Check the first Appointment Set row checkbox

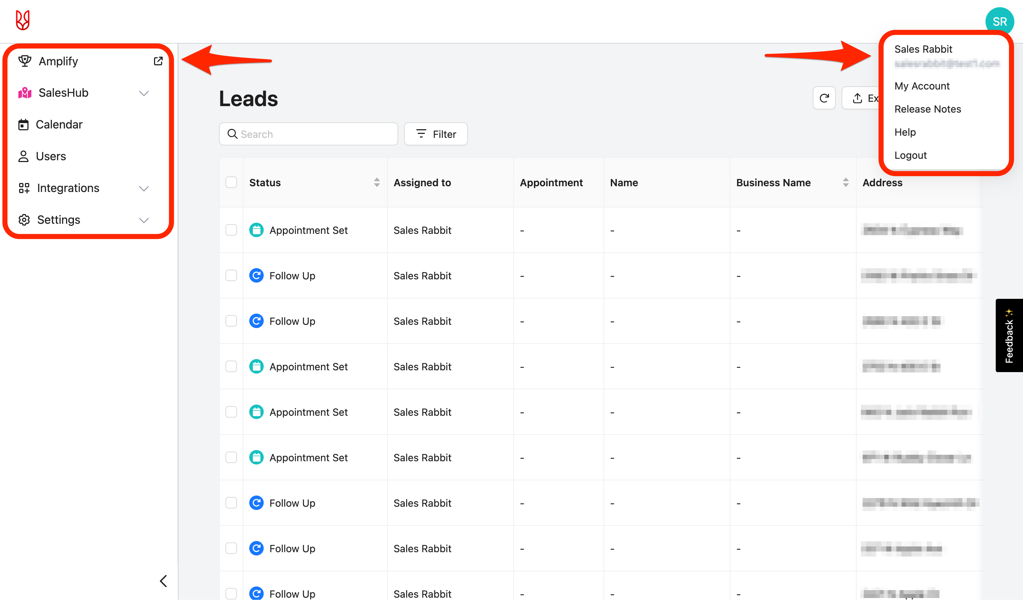point(231,230)
